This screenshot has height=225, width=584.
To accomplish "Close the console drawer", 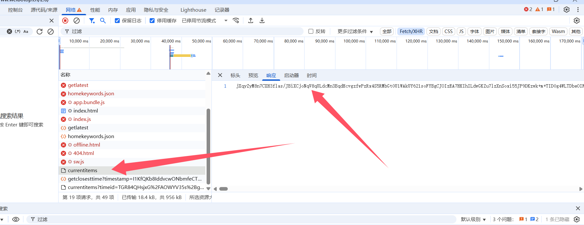I will click(x=578, y=208).
